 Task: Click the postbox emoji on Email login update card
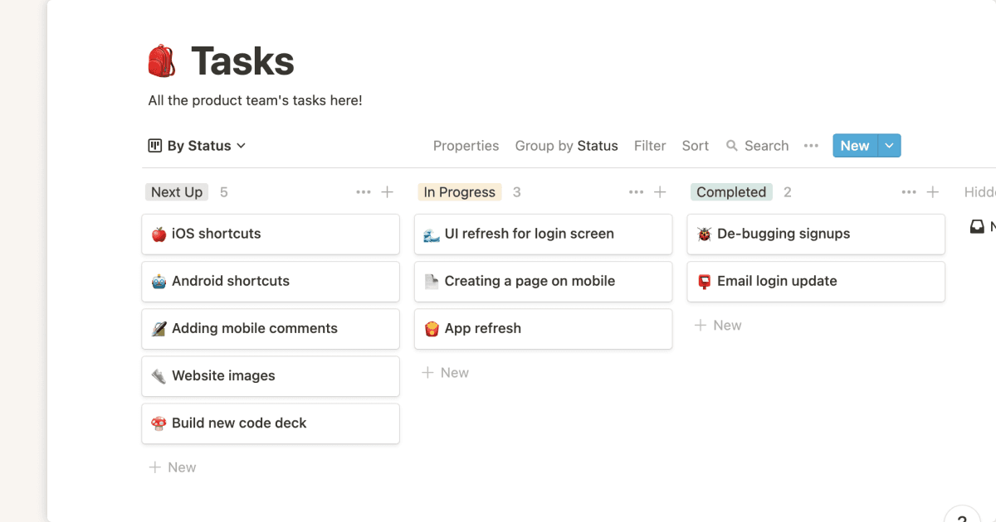(705, 281)
